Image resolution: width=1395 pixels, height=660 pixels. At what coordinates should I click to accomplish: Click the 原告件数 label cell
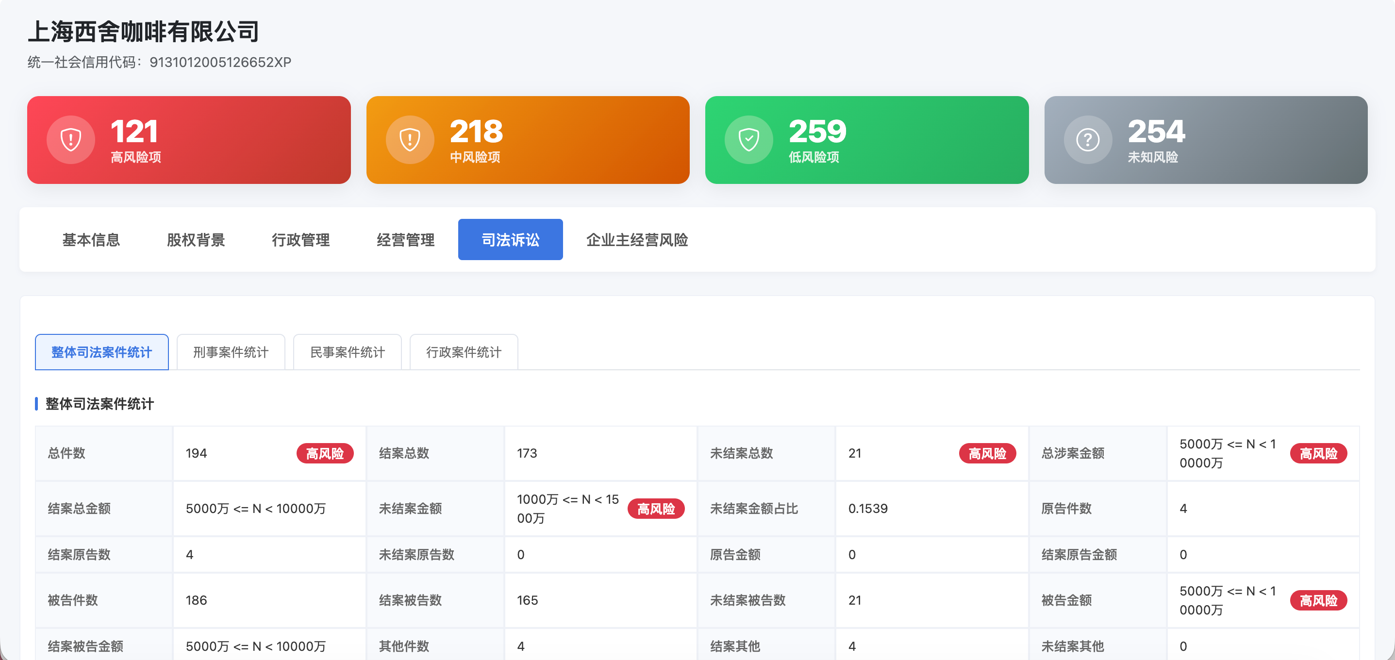click(x=1097, y=509)
